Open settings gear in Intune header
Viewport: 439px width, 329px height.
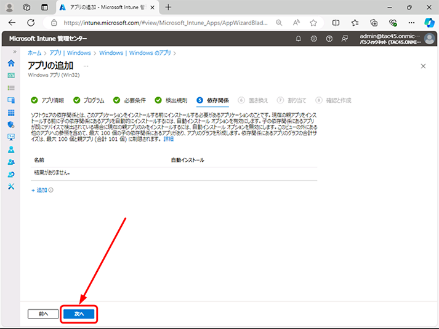point(314,39)
